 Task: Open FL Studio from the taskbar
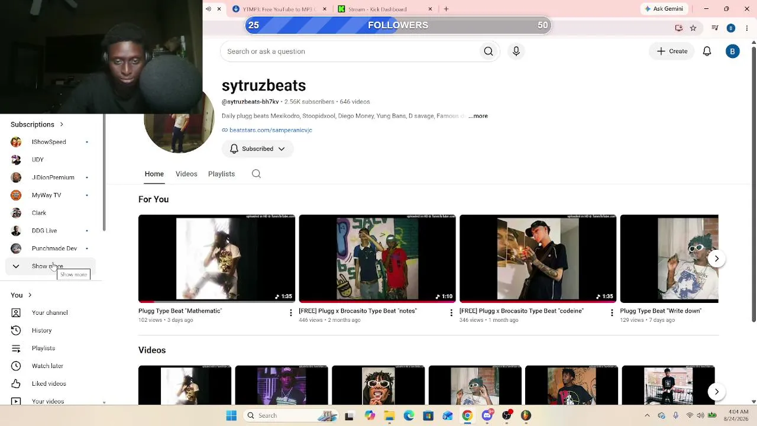point(526,415)
